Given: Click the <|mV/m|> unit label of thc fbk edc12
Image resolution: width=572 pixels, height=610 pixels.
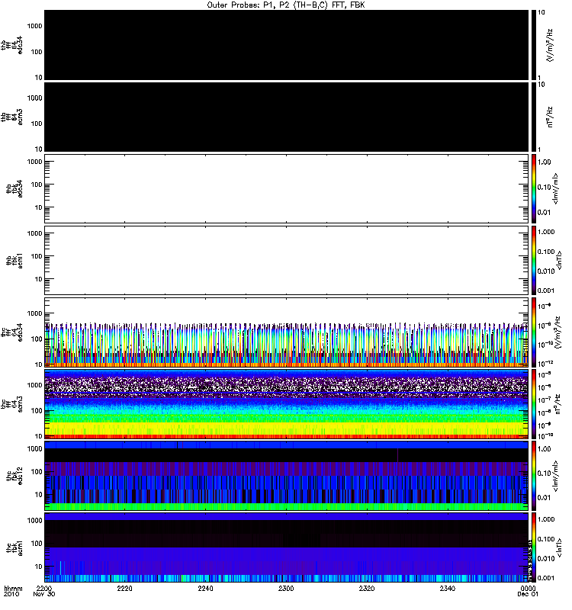Looking at the screenshot, I should point(555,476).
